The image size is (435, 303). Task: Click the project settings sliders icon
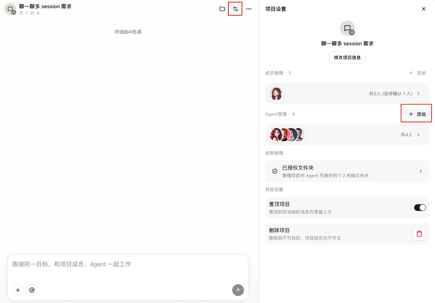pos(236,9)
